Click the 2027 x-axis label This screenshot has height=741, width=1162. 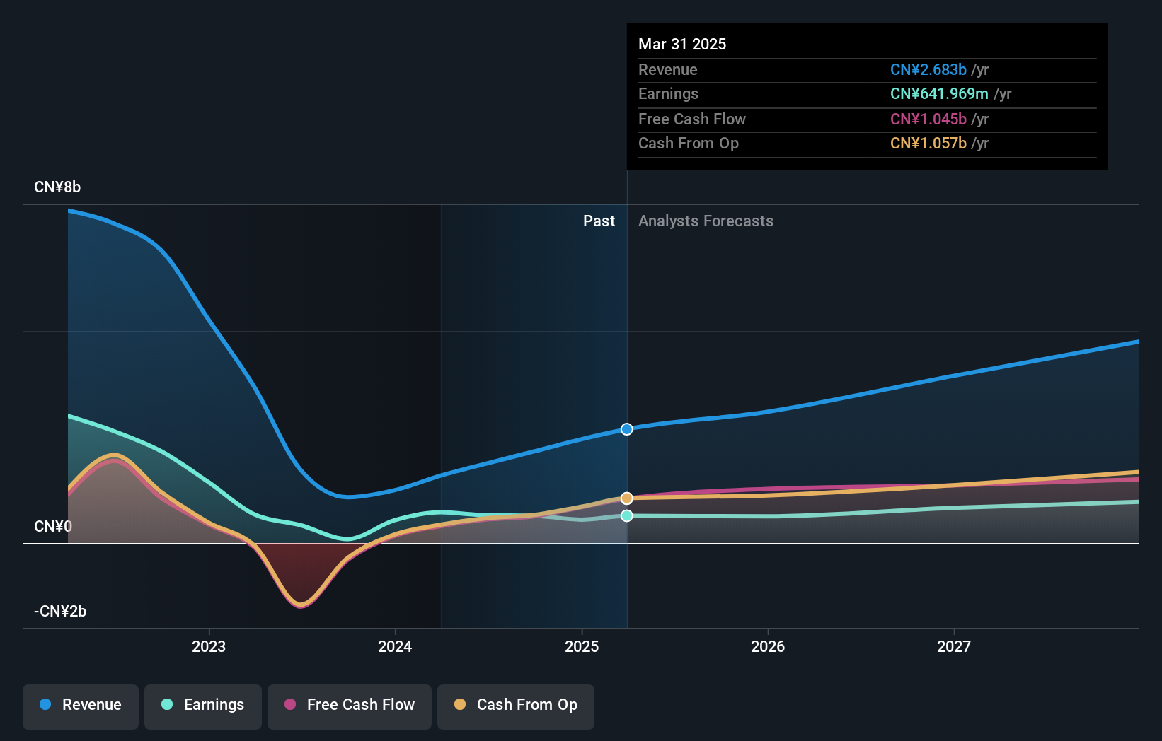point(954,646)
